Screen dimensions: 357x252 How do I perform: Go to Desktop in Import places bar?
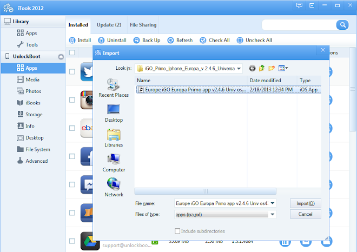(x=114, y=113)
